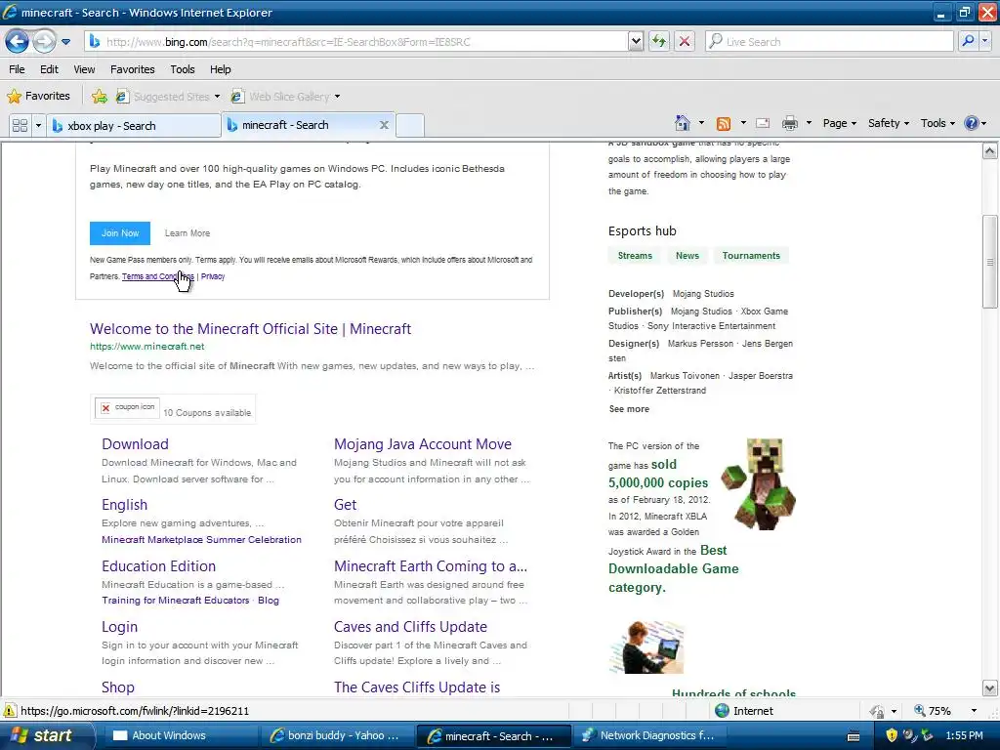Click the Home icon
This screenshot has width=1000, height=750.
tap(683, 122)
